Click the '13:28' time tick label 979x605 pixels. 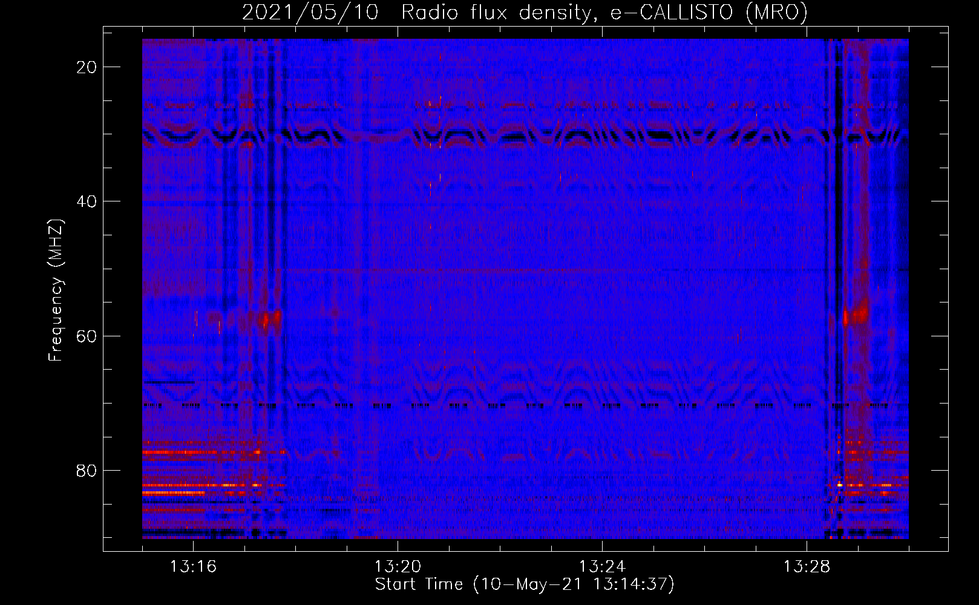click(807, 567)
